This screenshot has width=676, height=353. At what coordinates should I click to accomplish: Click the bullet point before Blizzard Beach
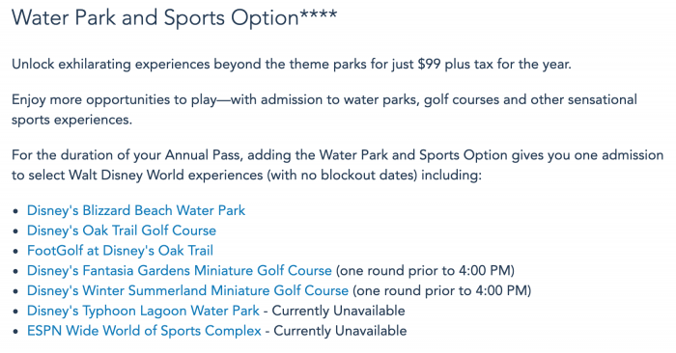[16, 211]
